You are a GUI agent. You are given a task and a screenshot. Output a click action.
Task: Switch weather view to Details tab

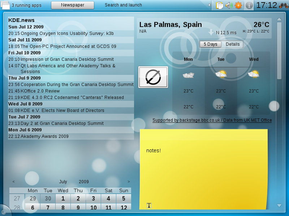coord(233,44)
